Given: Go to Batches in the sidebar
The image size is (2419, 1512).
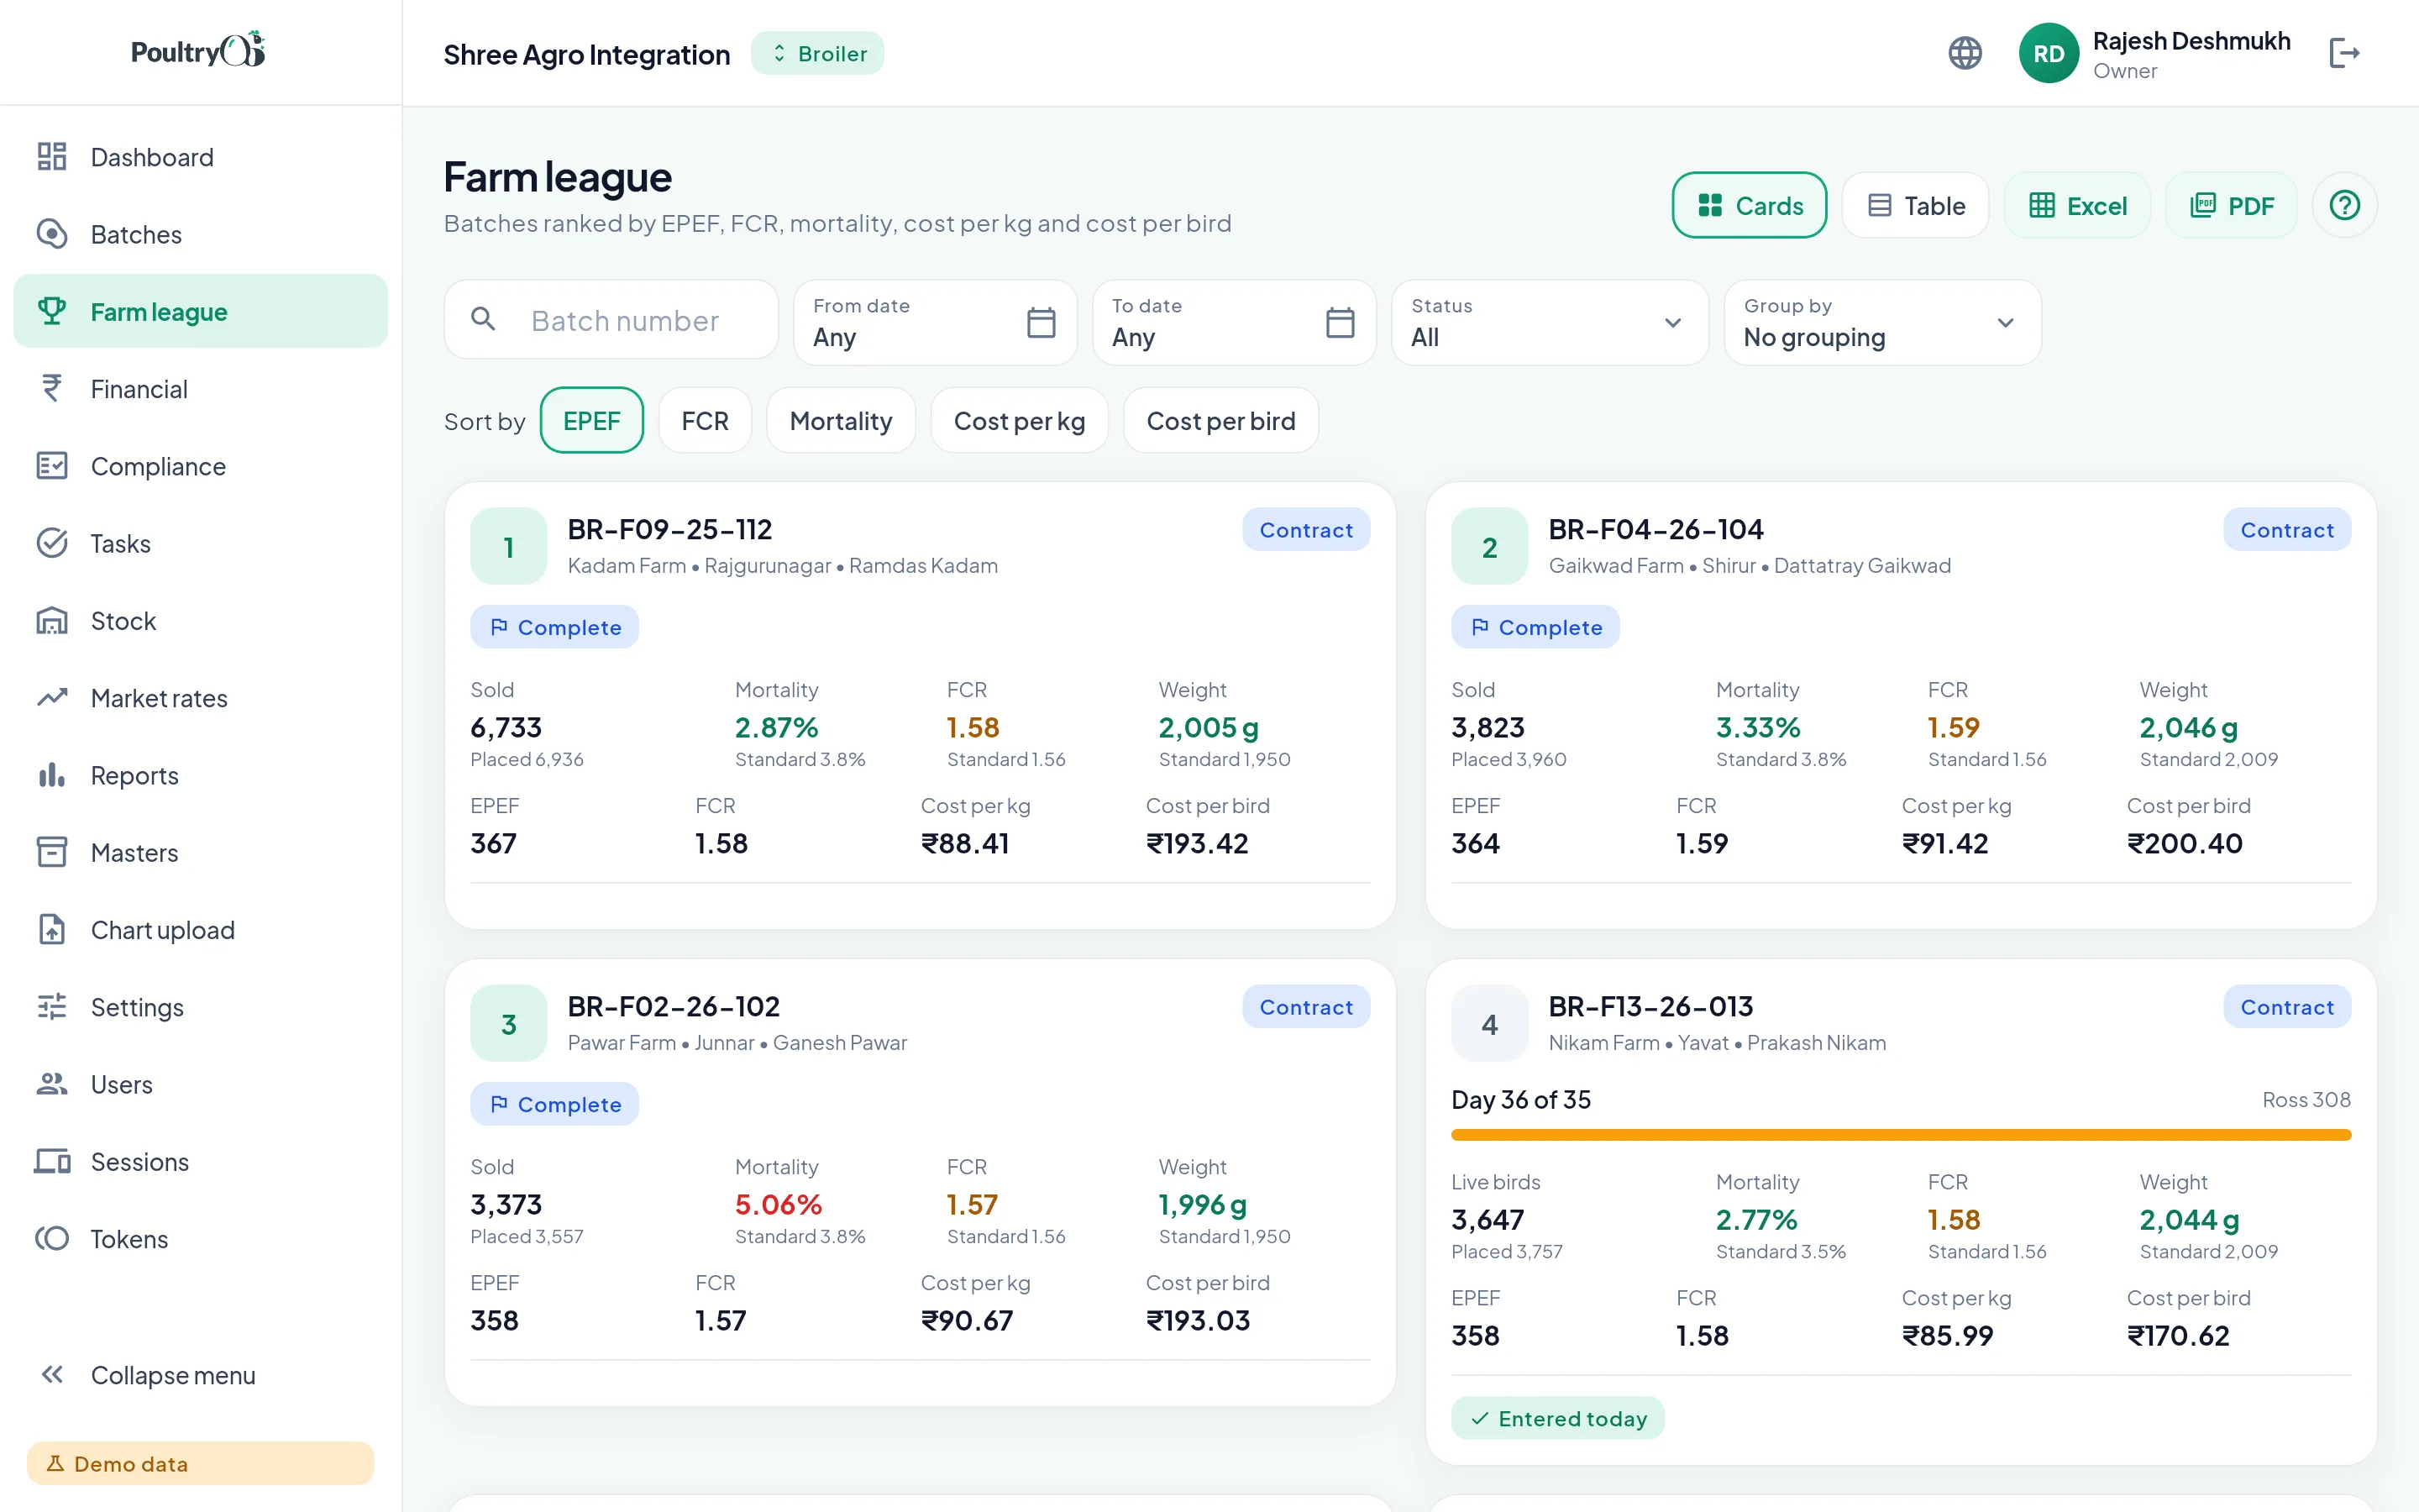Looking at the screenshot, I should (x=200, y=234).
